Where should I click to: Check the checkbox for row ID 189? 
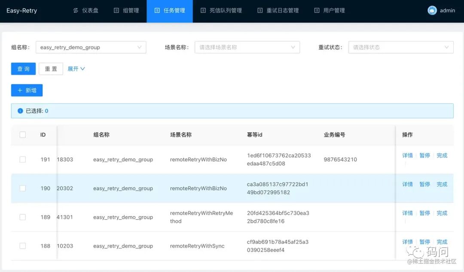[22, 217]
